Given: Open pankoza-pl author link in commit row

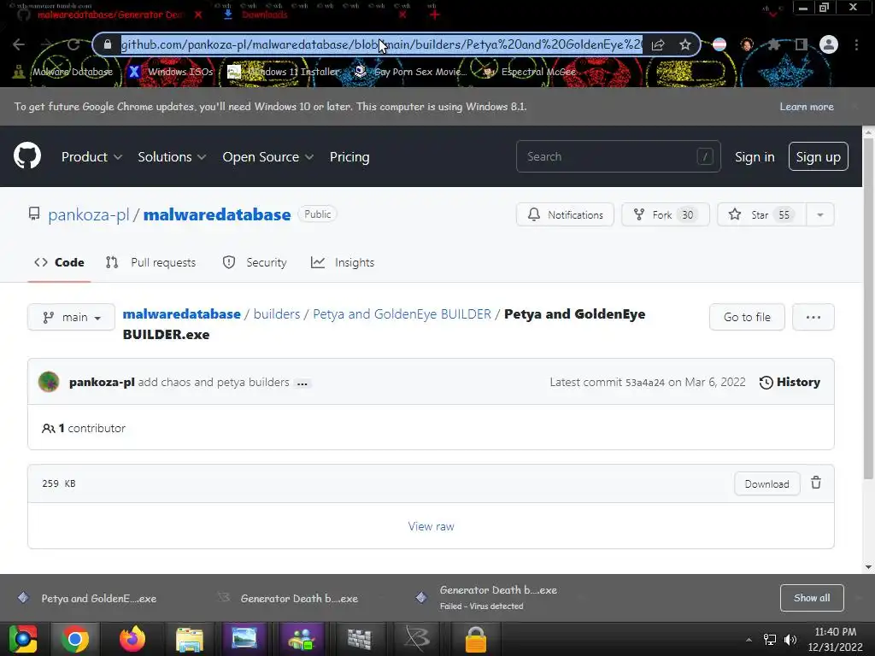Looking at the screenshot, I should (x=102, y=382).
